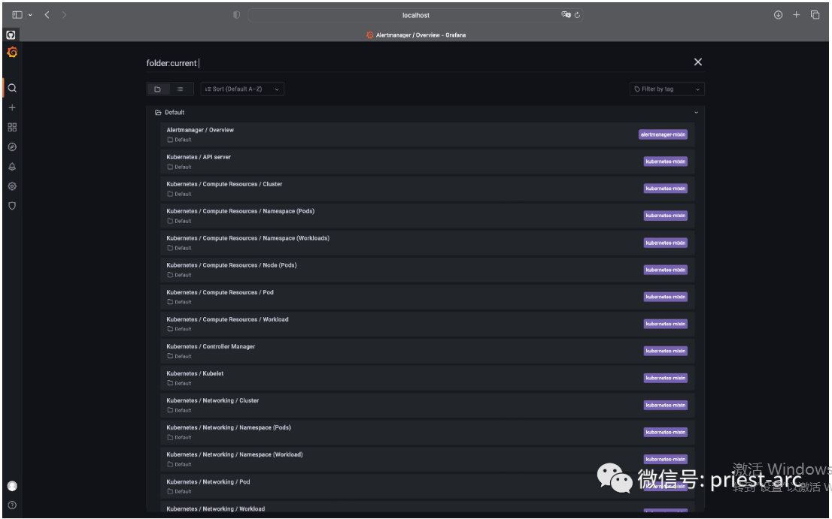Collapse the Default folder chevron

(696, 112)
